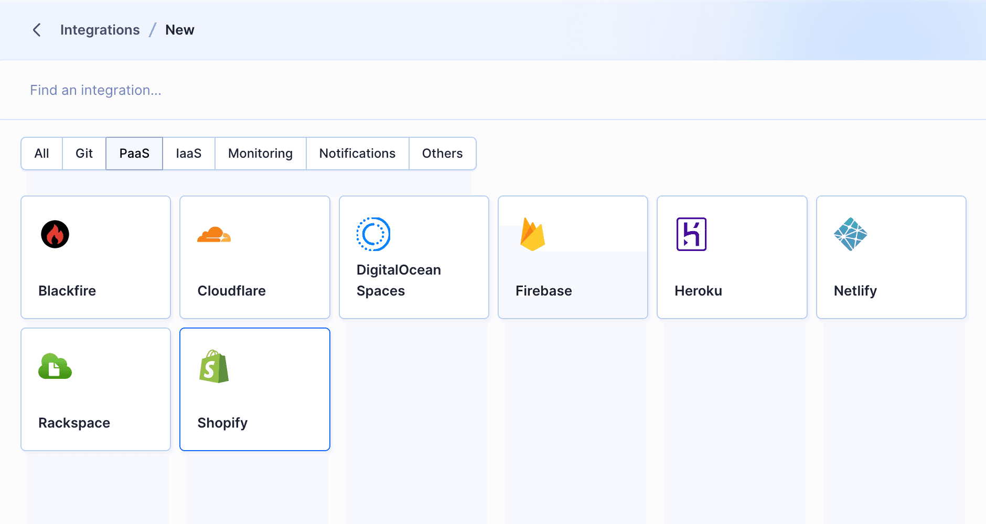Select the PaaS filter tab

pyautogui.click(x=134, y=154)
